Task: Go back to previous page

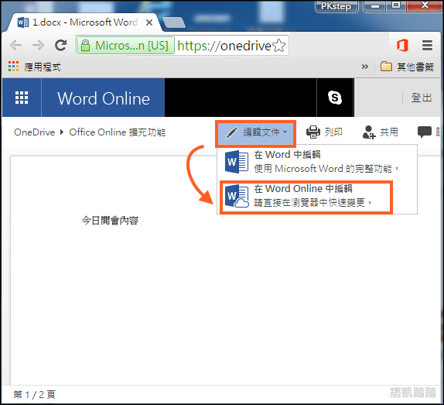Action: click(x=15, y=46)
